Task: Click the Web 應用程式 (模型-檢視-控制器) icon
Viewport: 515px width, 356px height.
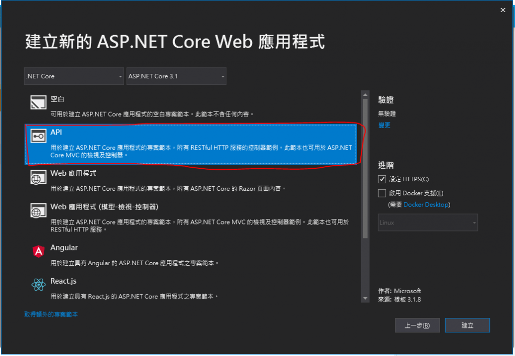Action: click(x=38, y=210)
